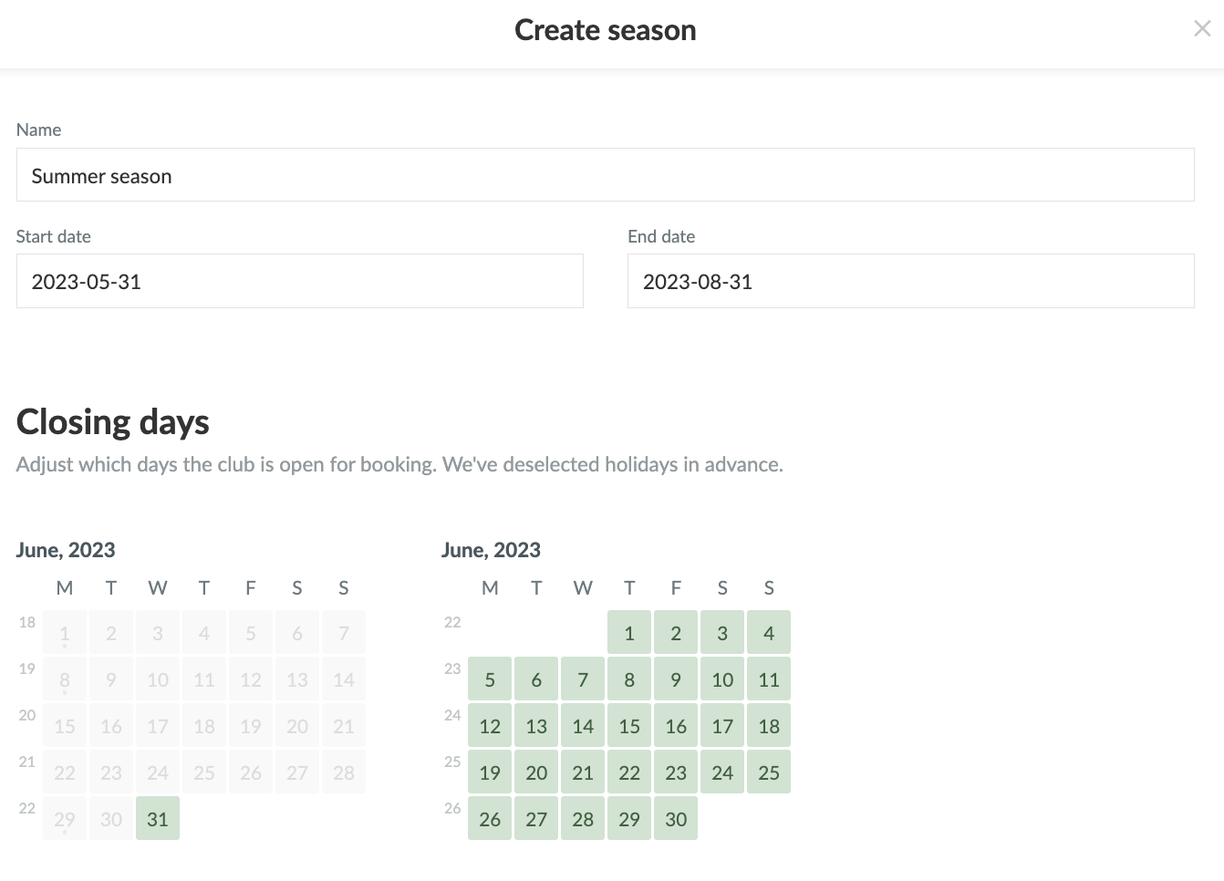
Task: Toggle green day 7 in week 23
Action: tap(583, 679)
